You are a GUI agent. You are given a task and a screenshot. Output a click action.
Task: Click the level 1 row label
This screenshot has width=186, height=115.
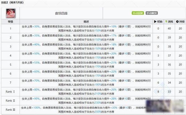coord(11,28)
